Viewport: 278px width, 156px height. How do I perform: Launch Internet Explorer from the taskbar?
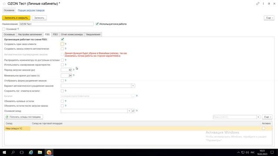[31, 152]
